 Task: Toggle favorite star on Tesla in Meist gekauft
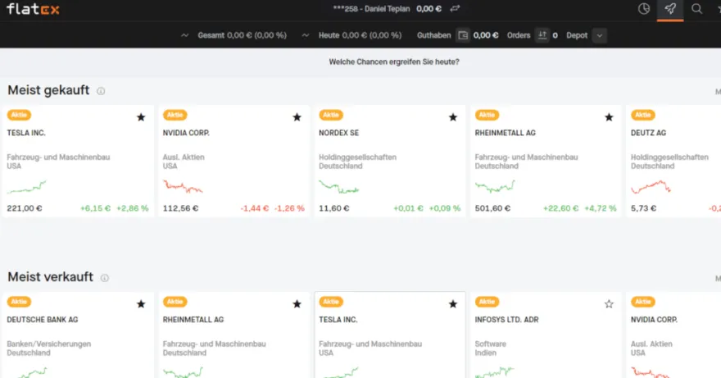[x=141, y=117]
